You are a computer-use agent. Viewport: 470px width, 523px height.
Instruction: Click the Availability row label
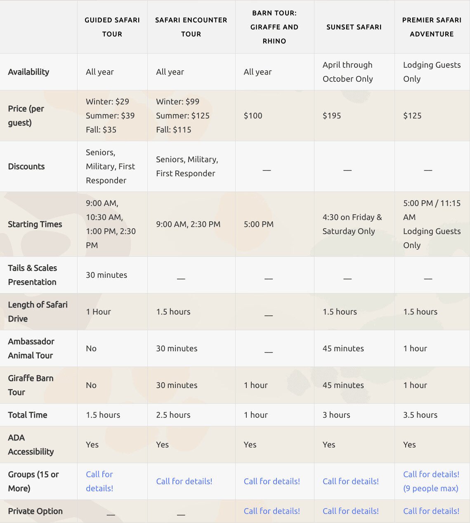click(28, 72)
